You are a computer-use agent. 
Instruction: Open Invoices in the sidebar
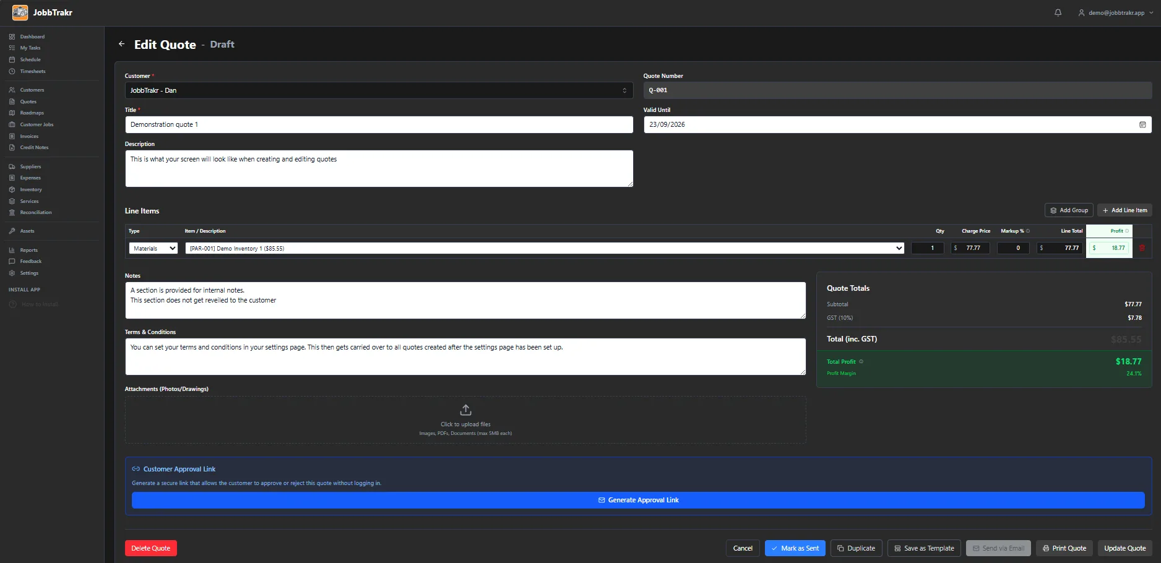[x=29, y=136]
